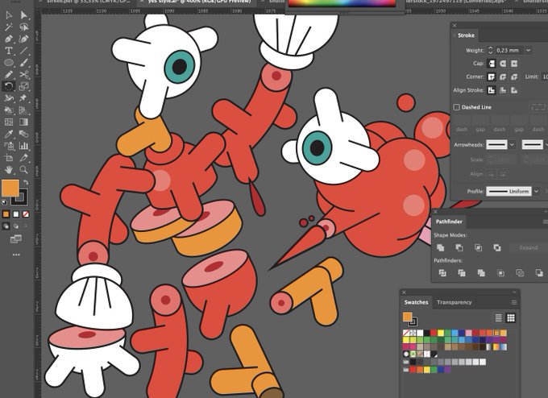Choose Round Join corner option

503,77
